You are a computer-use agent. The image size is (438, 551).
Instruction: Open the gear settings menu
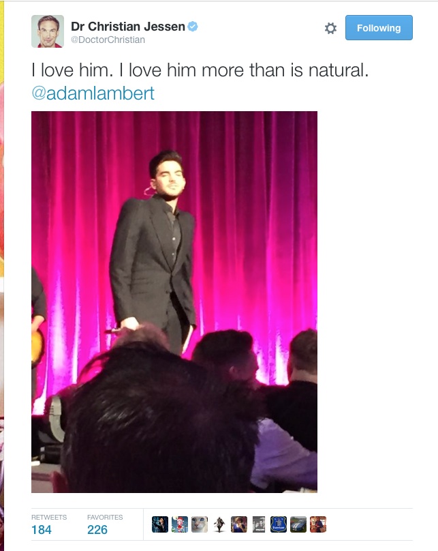(330, 28)
